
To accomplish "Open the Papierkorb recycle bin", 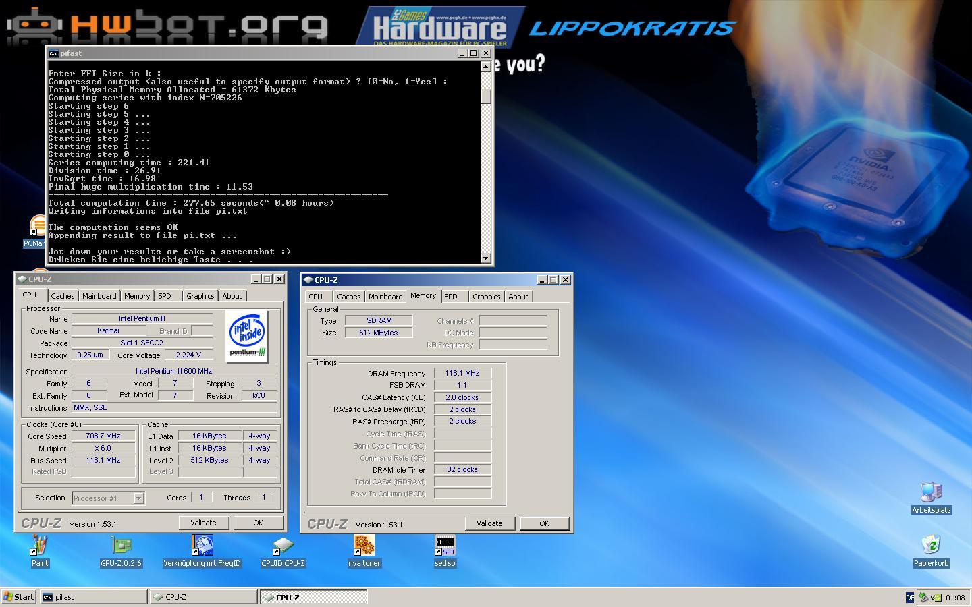I will click(x=932, y=552).
